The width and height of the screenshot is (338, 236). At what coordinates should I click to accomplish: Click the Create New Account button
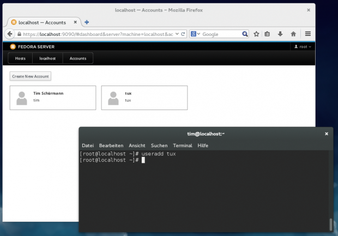tap(31, 76)
